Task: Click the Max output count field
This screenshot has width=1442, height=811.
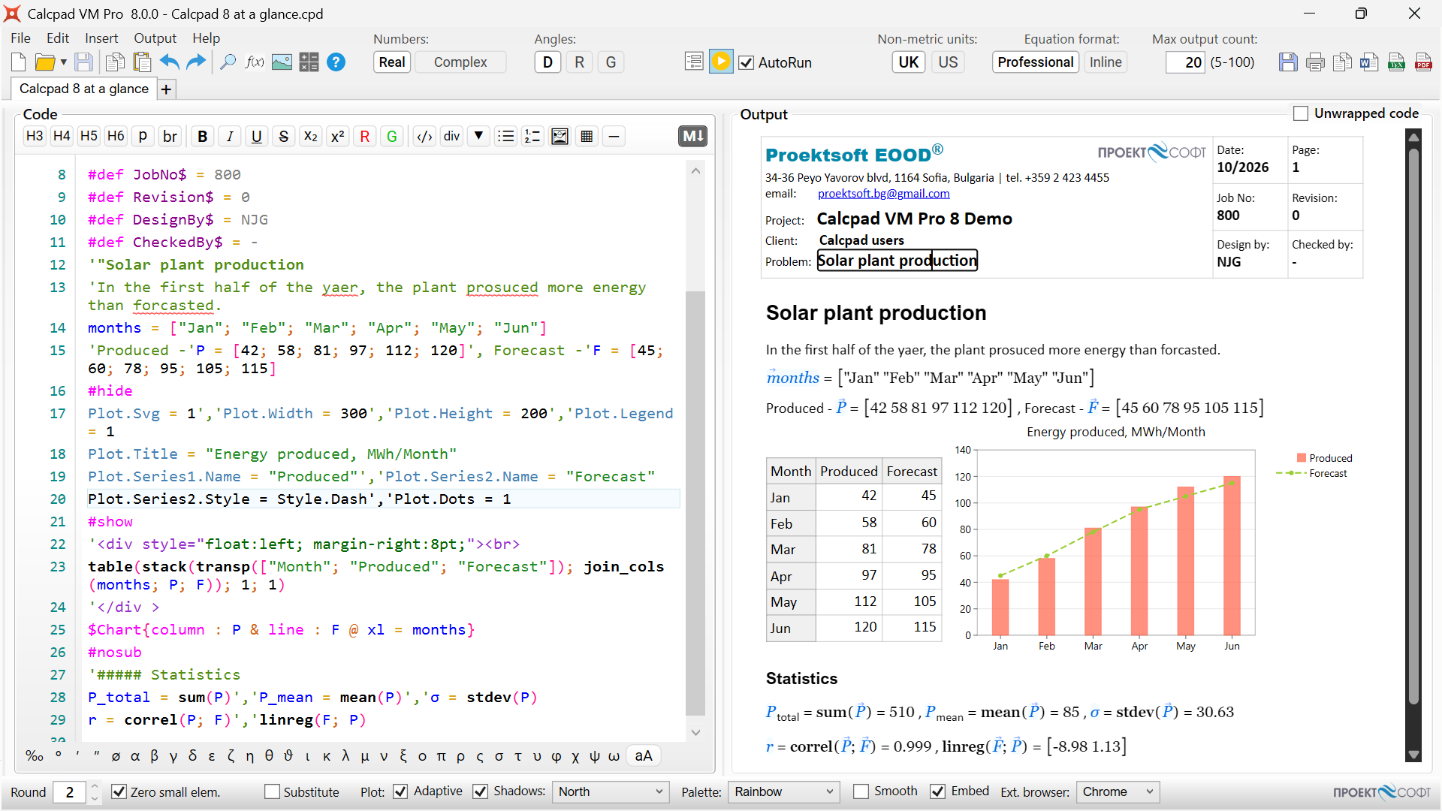Action: 1185,62
